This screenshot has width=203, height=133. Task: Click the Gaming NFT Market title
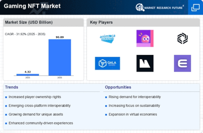point(32,6)
